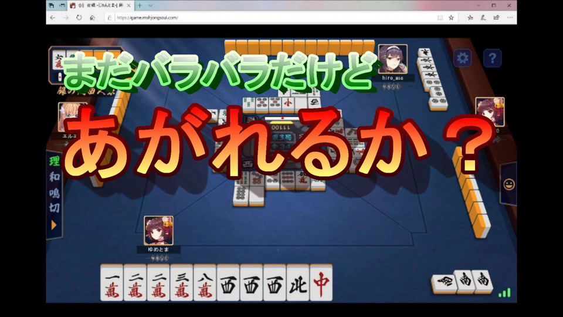Viewport: 563px width, 317px height.
Task: Open the emoji chat panel
Action: coord(509,184)
